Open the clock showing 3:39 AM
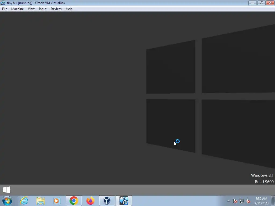The image size is (275, 206). (x=261, y=201)
